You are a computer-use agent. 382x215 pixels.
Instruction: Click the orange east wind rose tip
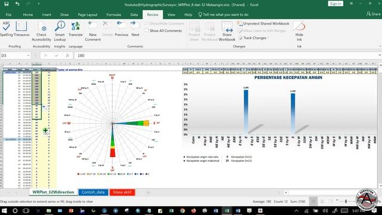(146, 123)
